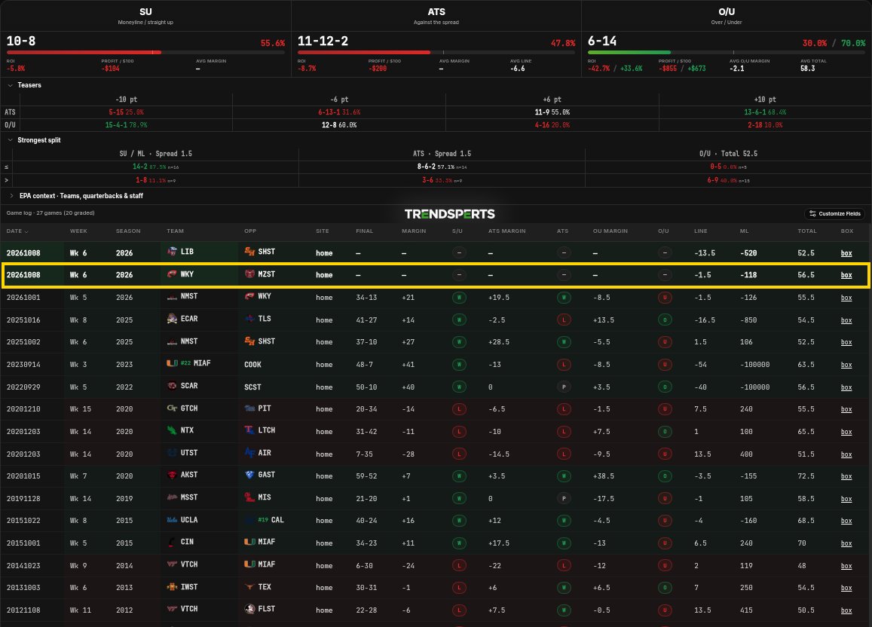
Task: Open box score for LIB vs SHST
Action: pyautogui.click(x=846, y=253)
